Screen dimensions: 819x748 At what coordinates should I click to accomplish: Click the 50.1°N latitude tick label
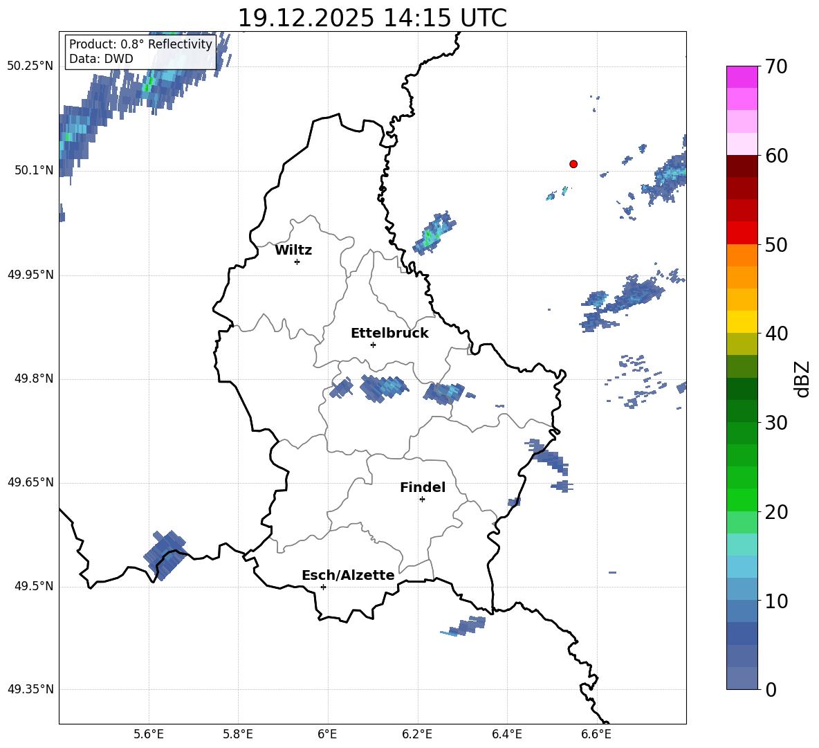point(33,170)
